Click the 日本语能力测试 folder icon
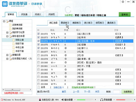 (11, 59)
